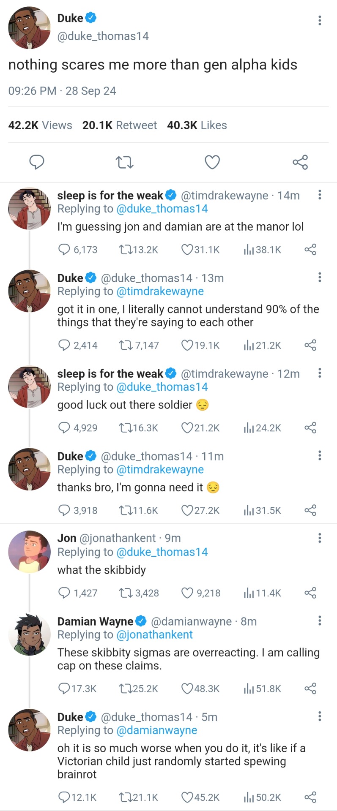View the 40.3K Likes list
This screenshot has width=337, height=811.
(x=197, y=125)
